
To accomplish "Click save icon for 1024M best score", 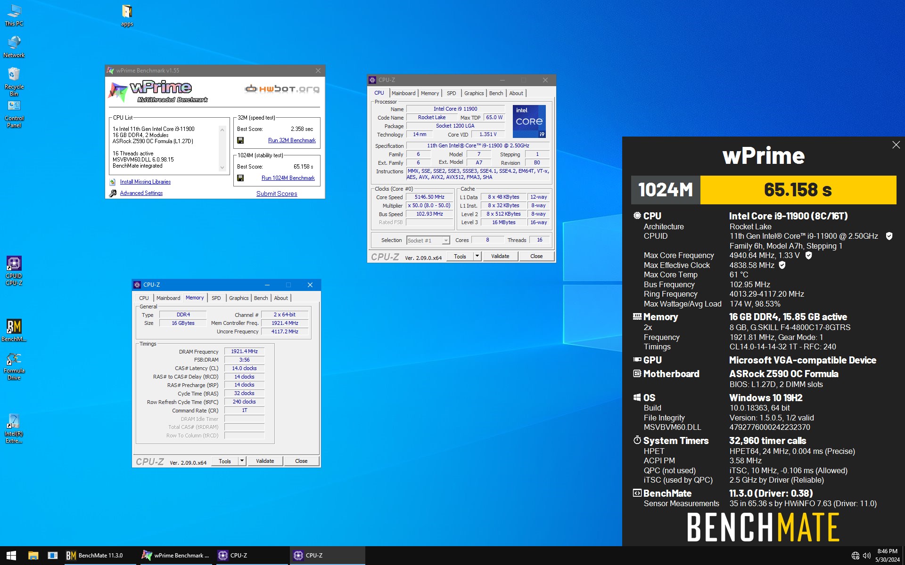I will [240, 178].
